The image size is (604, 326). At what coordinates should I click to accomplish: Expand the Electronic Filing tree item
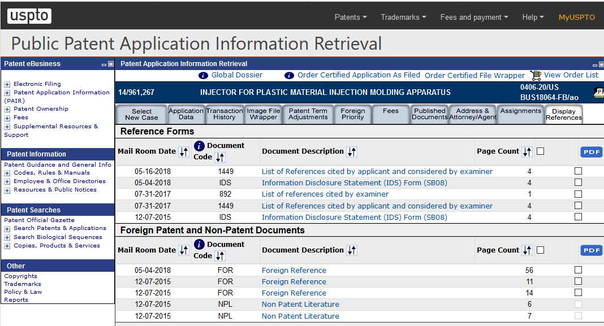[8, 84]
